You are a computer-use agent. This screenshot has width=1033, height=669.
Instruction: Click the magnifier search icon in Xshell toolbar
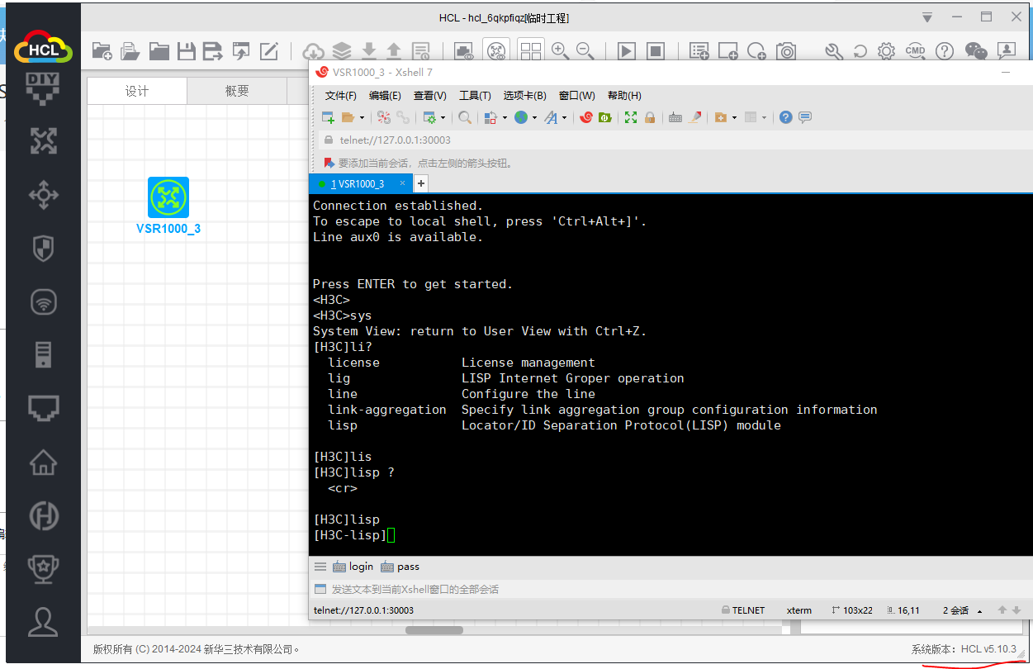click(x=465, y=117)
